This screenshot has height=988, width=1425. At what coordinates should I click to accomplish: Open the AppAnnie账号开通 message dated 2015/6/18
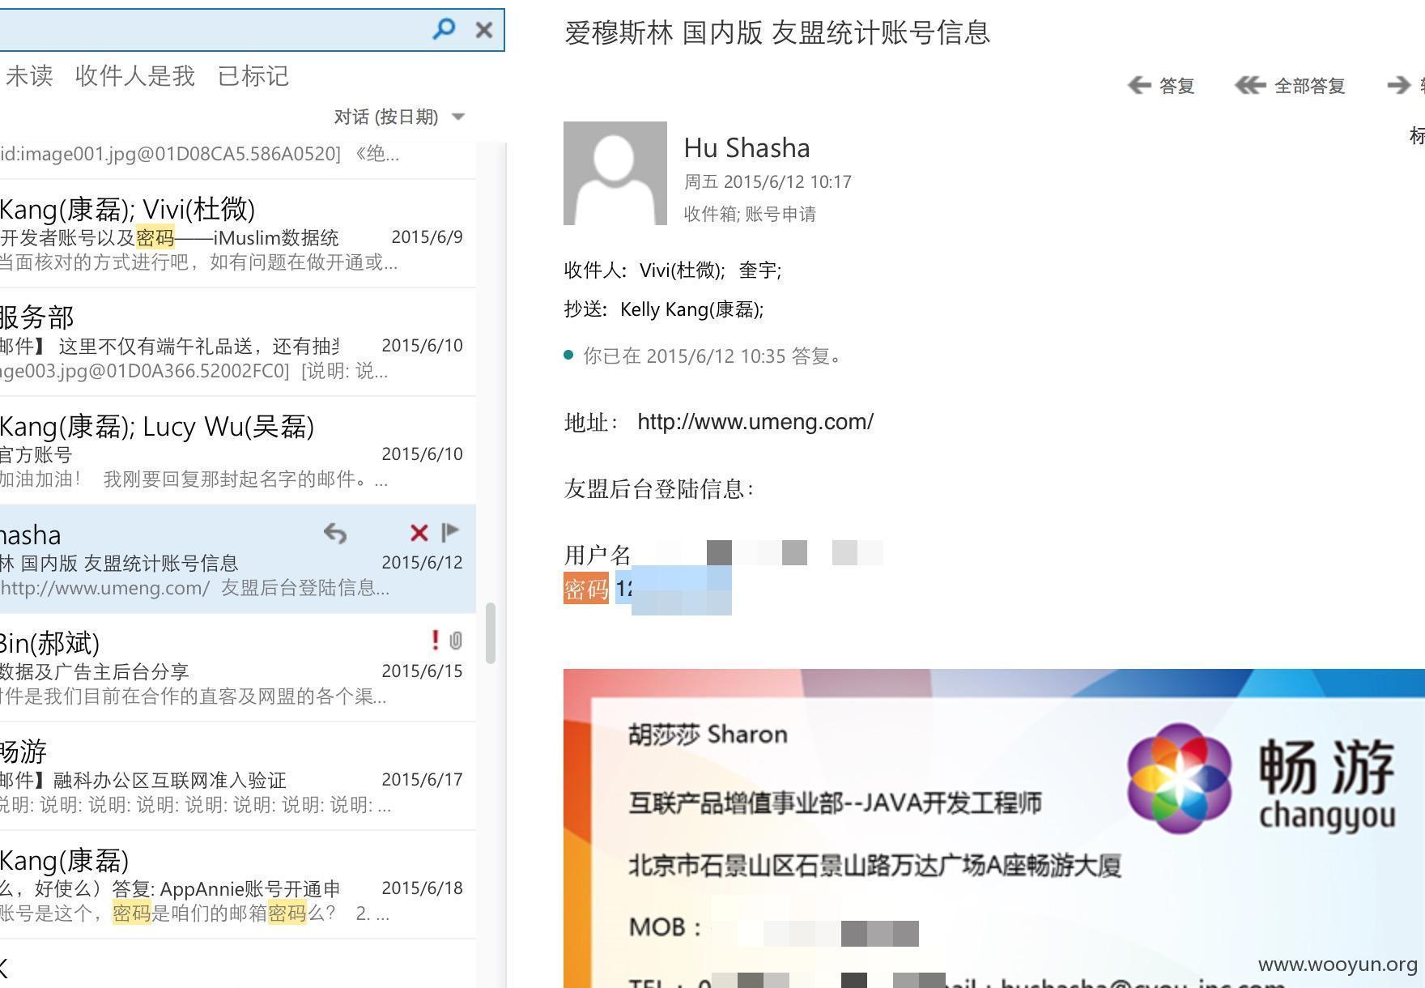pos(238,884)
